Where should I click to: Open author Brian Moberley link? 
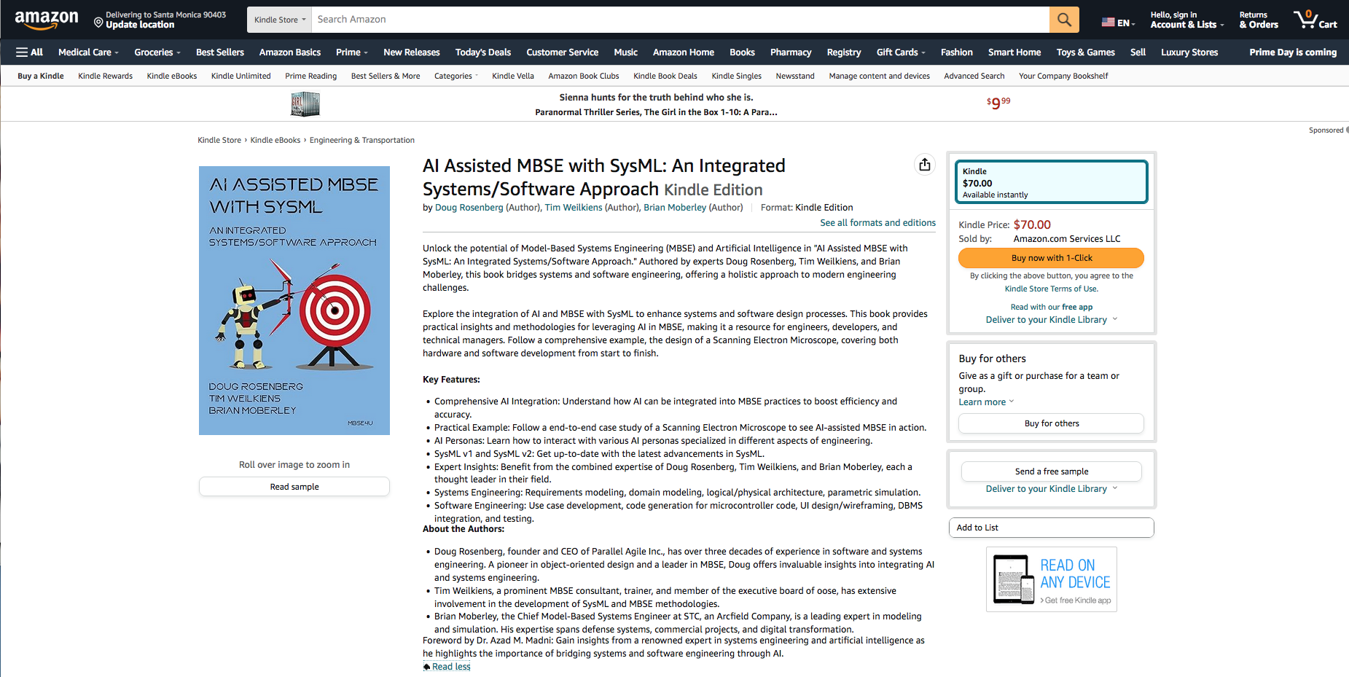(675, 208)
